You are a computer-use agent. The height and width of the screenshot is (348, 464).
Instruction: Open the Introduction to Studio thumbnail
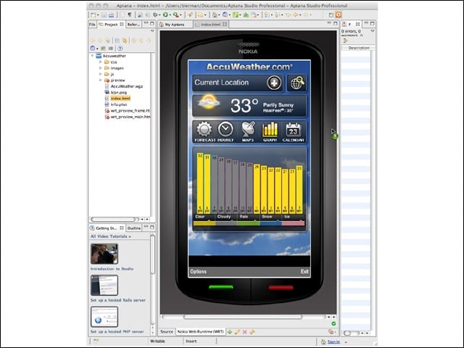104,254
